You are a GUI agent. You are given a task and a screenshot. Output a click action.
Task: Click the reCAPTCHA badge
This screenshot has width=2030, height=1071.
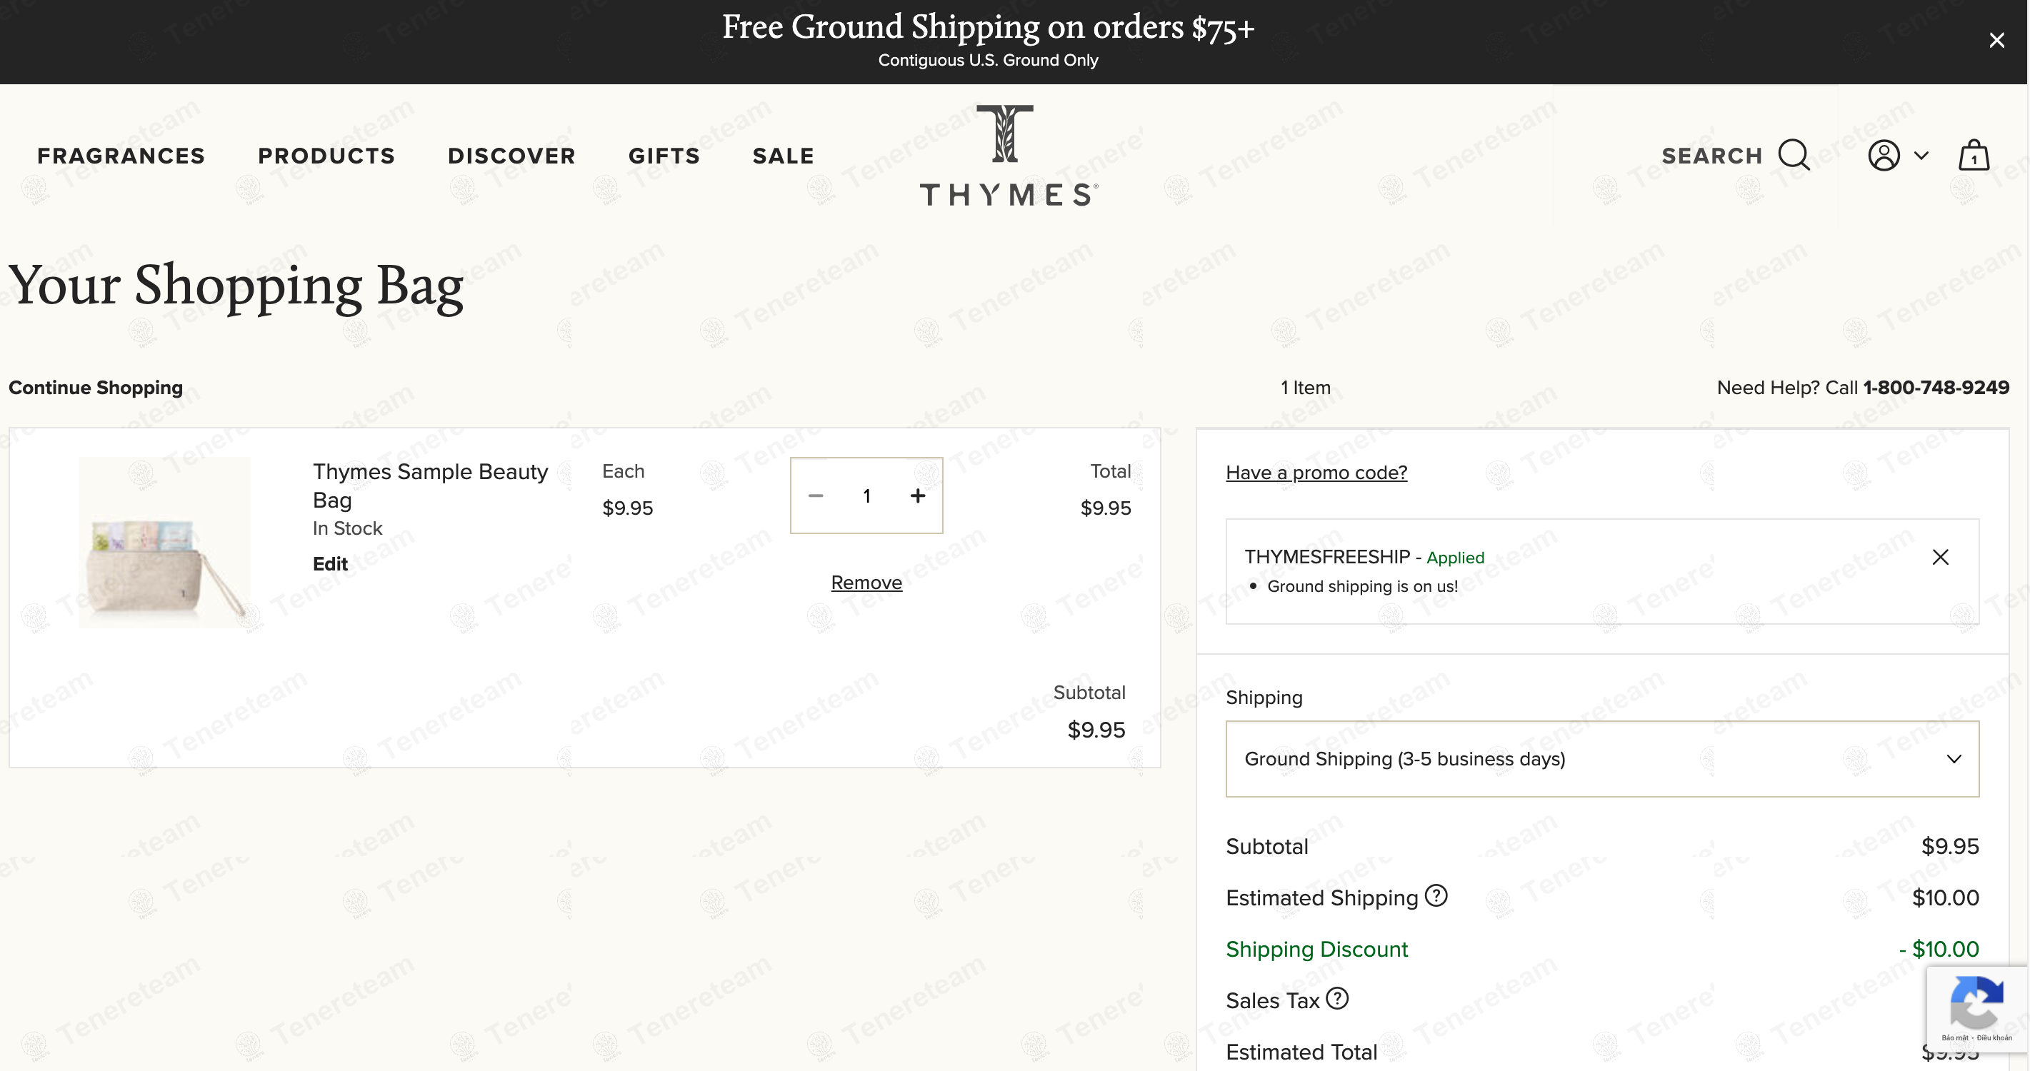(1976, 1009)
